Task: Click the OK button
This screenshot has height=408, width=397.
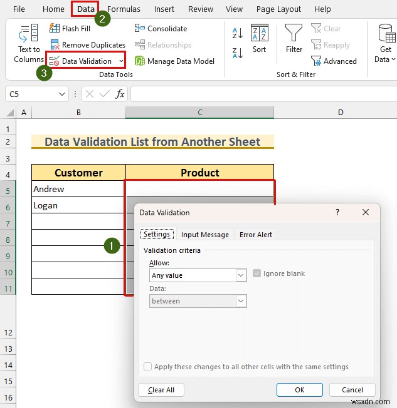Action: pyautogui.click(x=299, y=390)
